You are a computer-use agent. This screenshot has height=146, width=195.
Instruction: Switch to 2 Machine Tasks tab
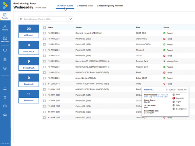(85, 6)
